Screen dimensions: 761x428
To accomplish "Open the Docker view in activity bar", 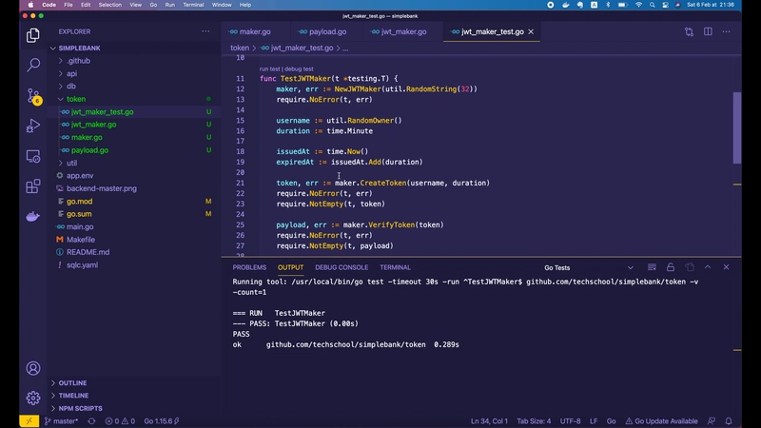I will (33, 216).
